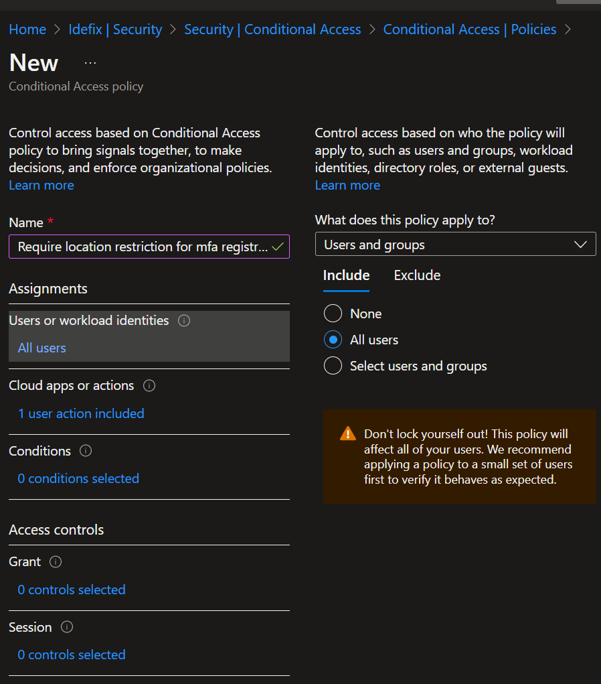Open the Users and groups dropdown
Screen dimensions: 601x684
pyautogui.click(x=456, y=245)
